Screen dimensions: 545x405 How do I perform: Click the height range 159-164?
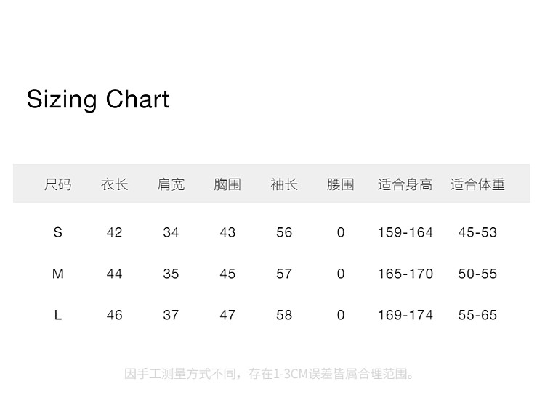point(405,232)
